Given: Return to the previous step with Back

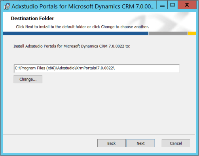Looking at the screenshot, I should pos(112,143).
